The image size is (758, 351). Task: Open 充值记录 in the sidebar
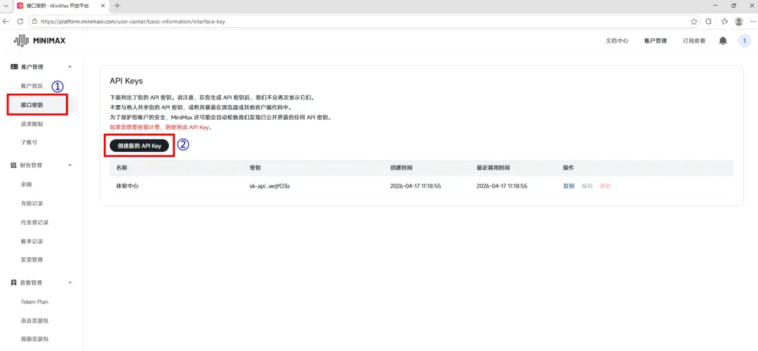[32, 203]
